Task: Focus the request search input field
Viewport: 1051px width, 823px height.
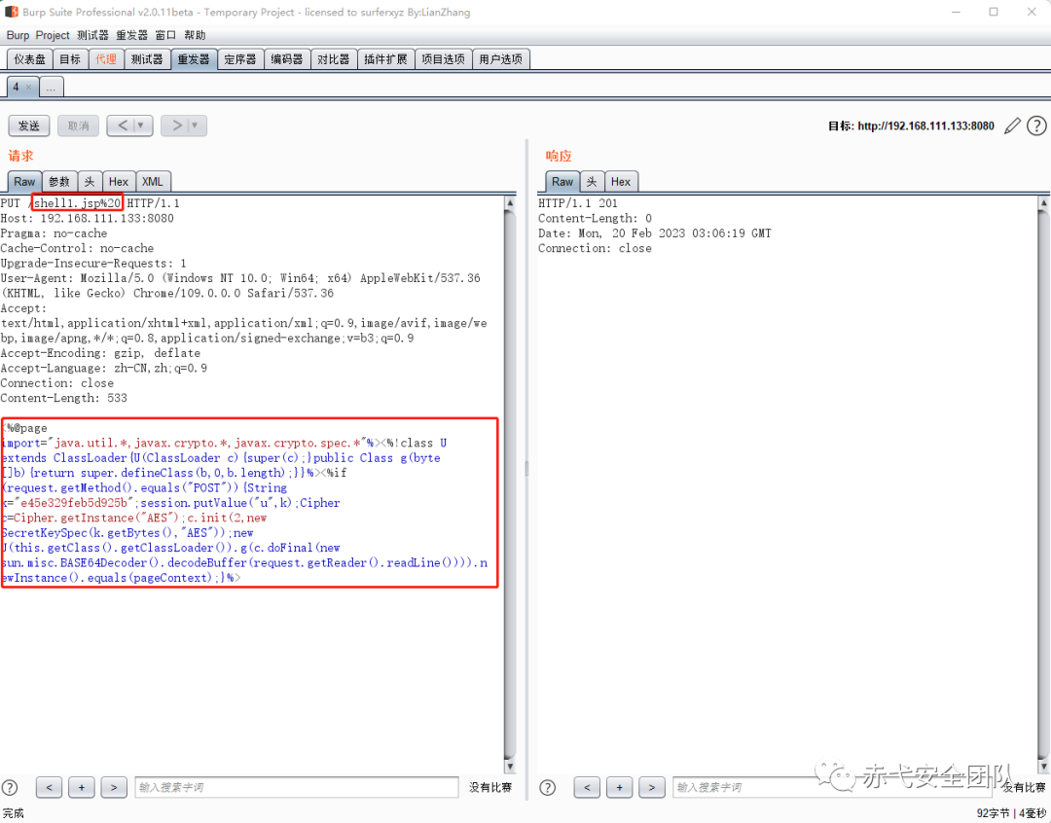Action: tap(296, 787)
